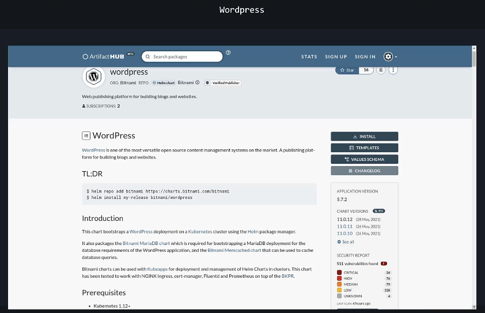Image resolution: width=485 pixels, height=313 pixels.
Task: Open the Bitnami Memcached chart link
Action: 234,250
